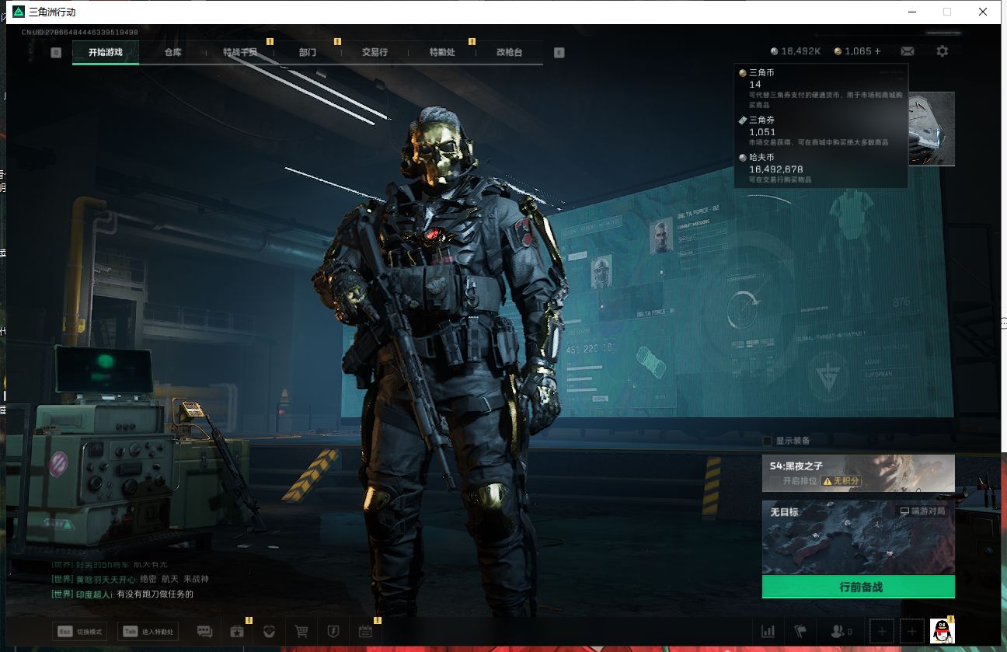Open the S4:黑夜之子 season banner
This screenshot has height=652, width=1007.
[x=858, y=473]
